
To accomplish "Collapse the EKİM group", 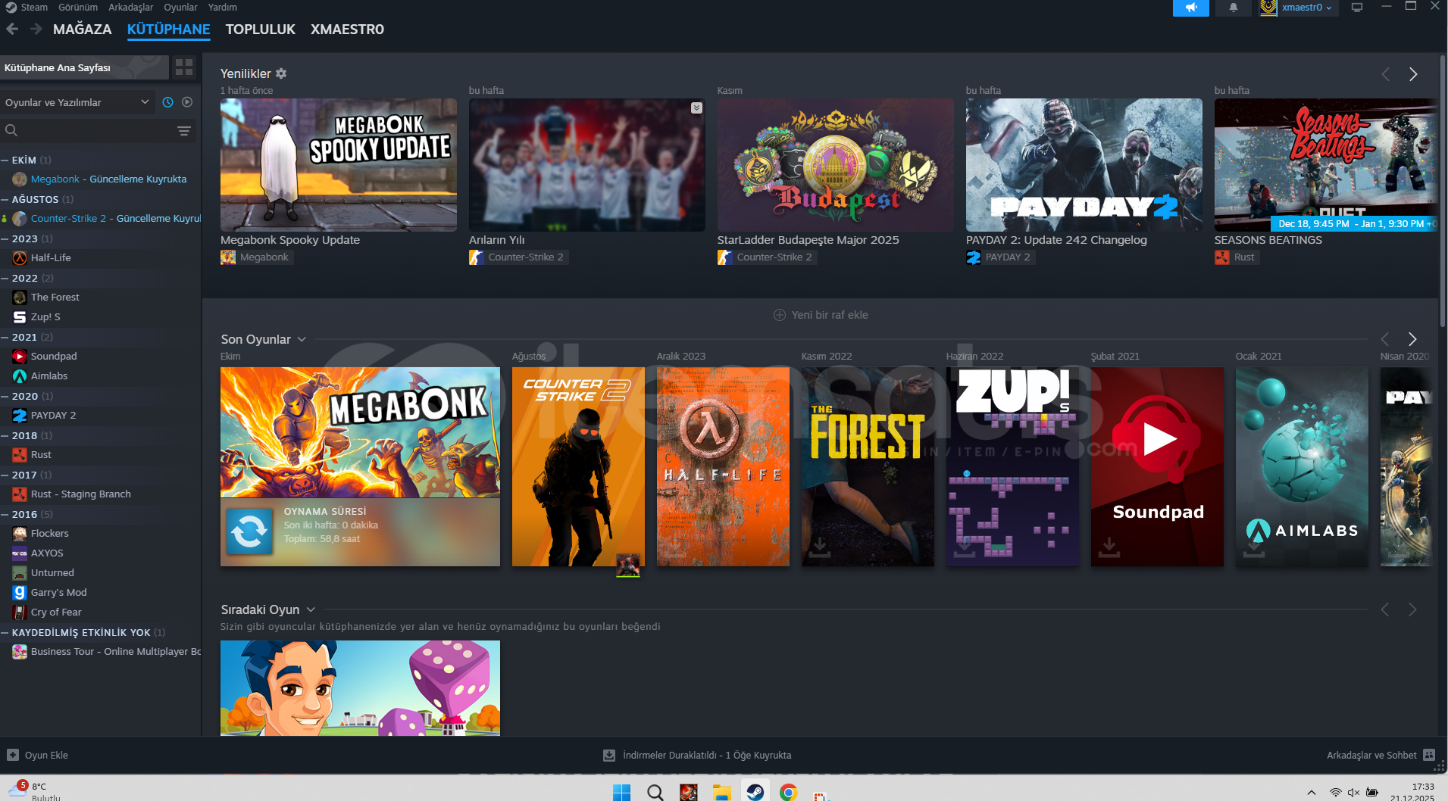I will pos(5,160).
